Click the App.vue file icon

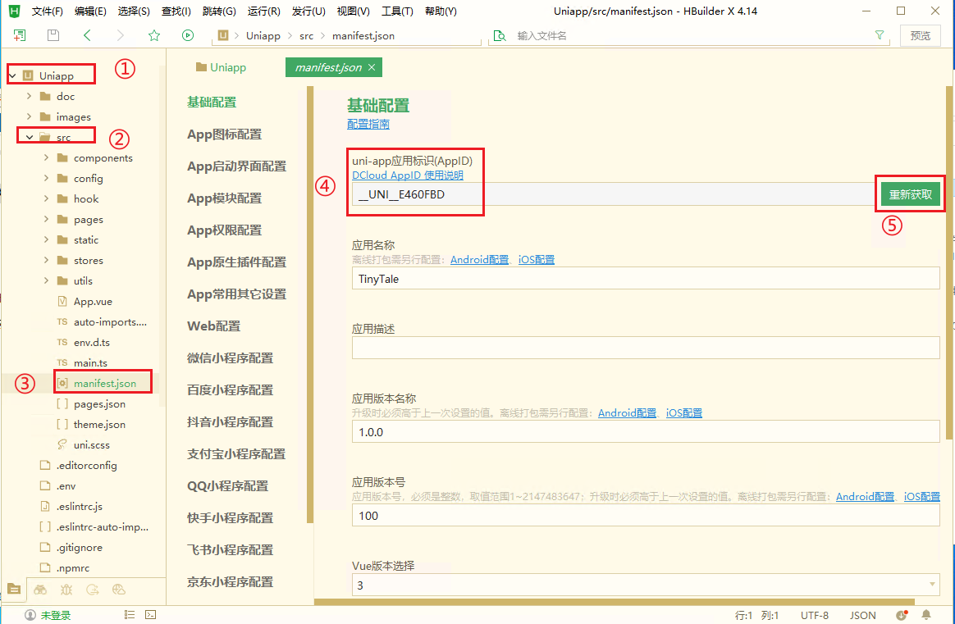point(62,302)
